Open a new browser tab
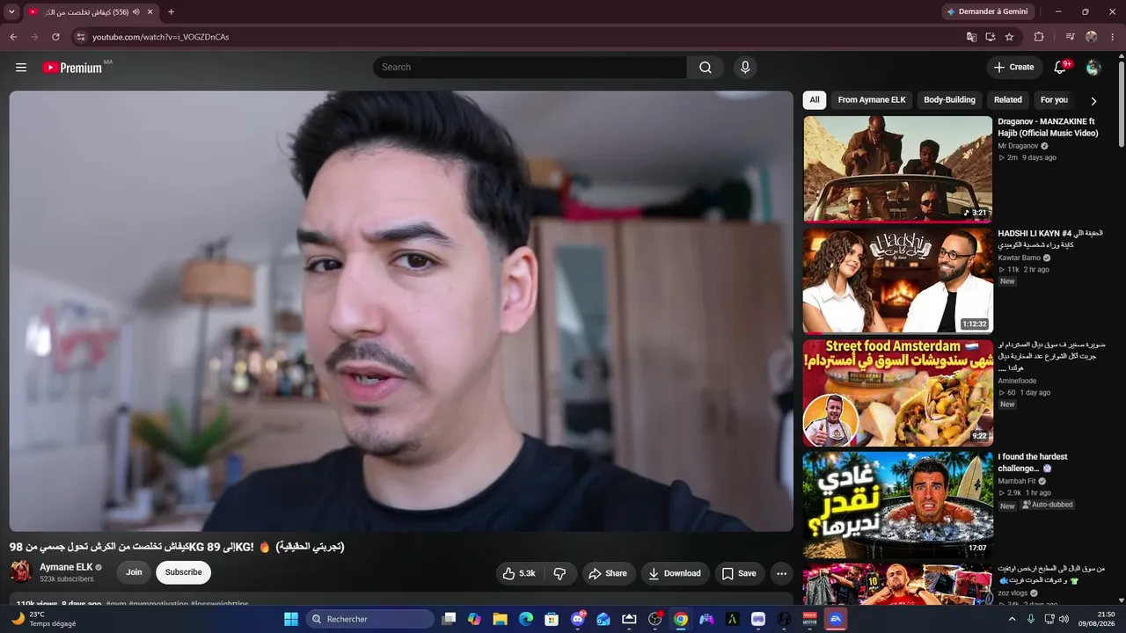 coord(171,12)
